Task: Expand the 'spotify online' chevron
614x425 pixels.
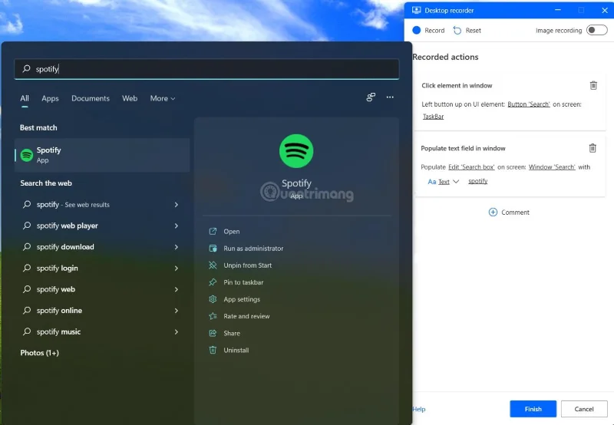Action: coord(177,311)
